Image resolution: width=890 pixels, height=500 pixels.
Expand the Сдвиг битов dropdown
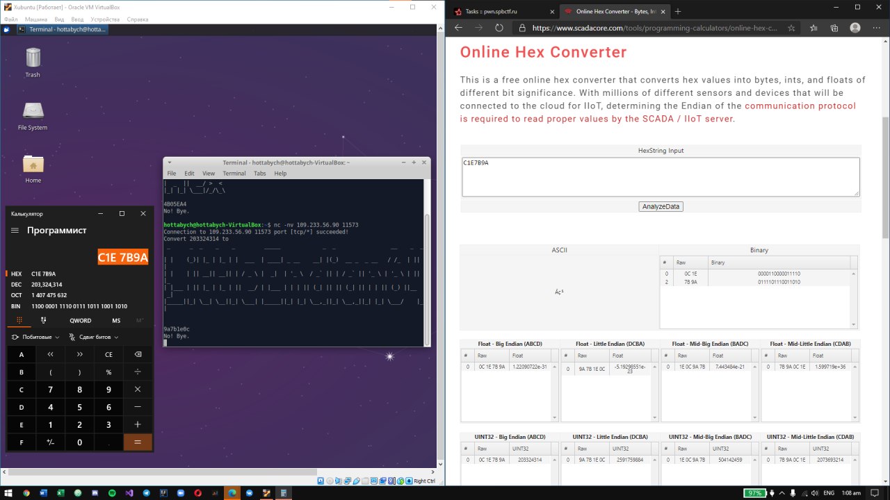[93, 337]
